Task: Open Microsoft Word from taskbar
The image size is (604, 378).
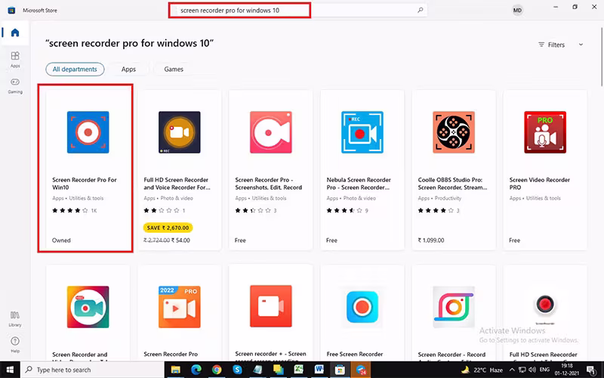Action: pos(319,370)
